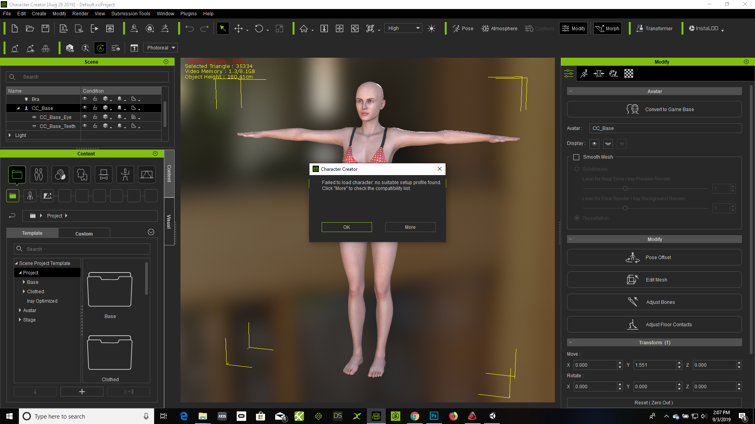
Task: Select the Attribute sliders tab in Modify panel
Action: pyautogui.click(x=569, y=73)
